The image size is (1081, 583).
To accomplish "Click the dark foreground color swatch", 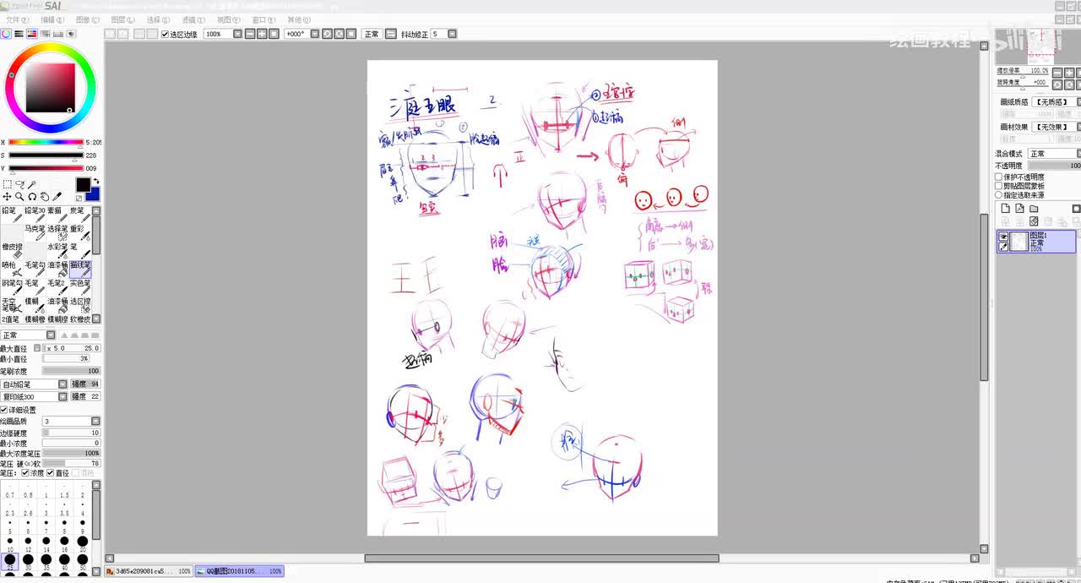I will click(83, 184).
